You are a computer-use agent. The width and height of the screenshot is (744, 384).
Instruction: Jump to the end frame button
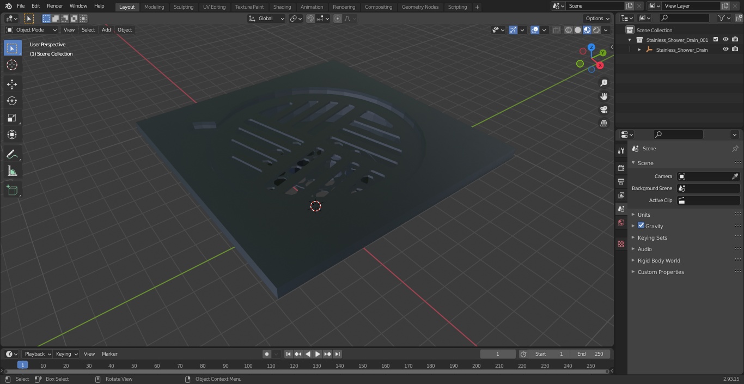338,354
